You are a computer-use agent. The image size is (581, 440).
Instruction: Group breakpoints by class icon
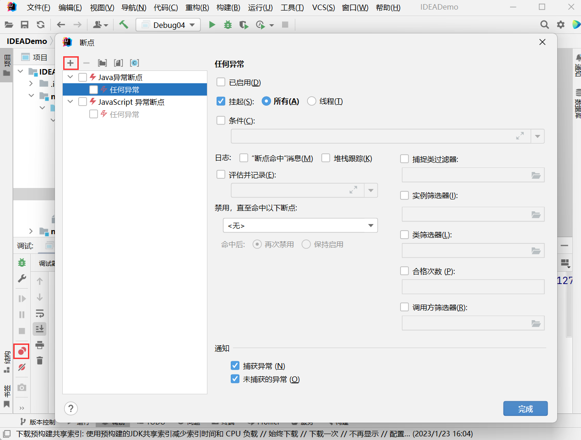pyautogui.click(x=134, y=63)
